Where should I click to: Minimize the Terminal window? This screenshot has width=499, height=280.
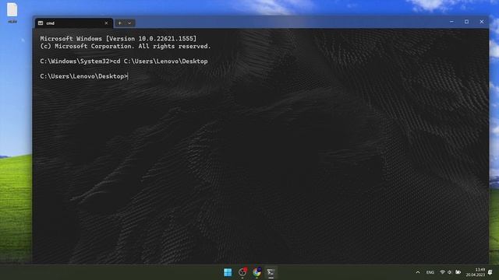(x=451, y=22)
